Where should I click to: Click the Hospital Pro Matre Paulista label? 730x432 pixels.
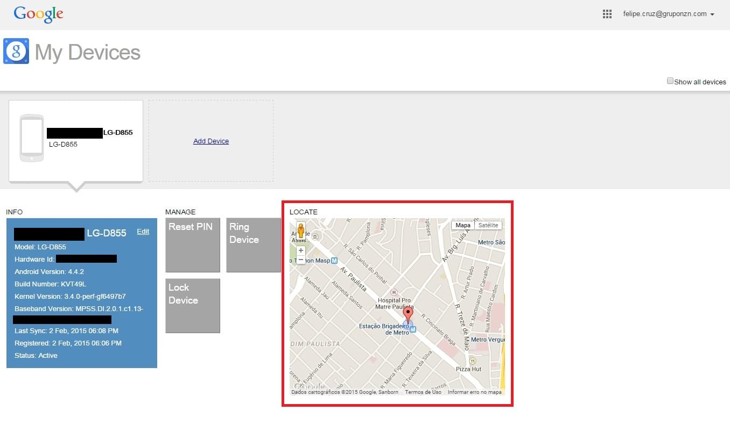pyautogui.click(x=395, y=304)
